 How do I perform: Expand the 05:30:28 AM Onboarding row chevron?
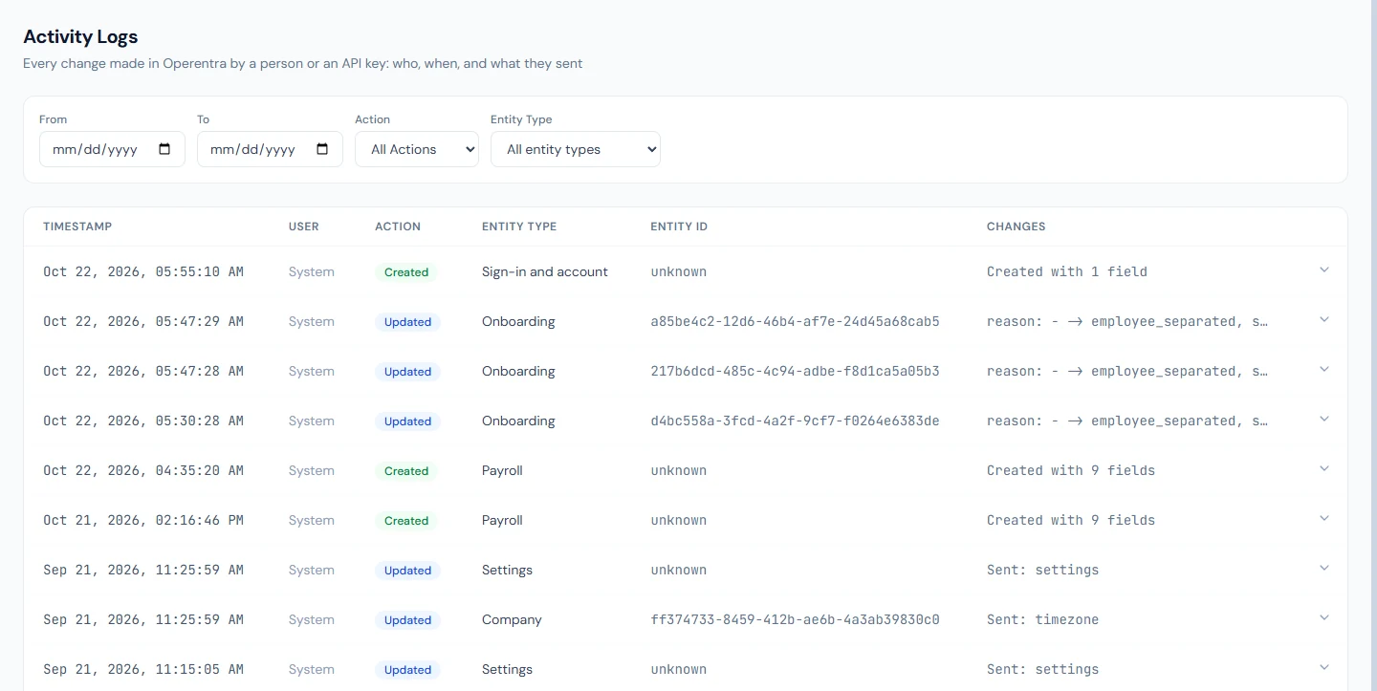coord(1324,420)
